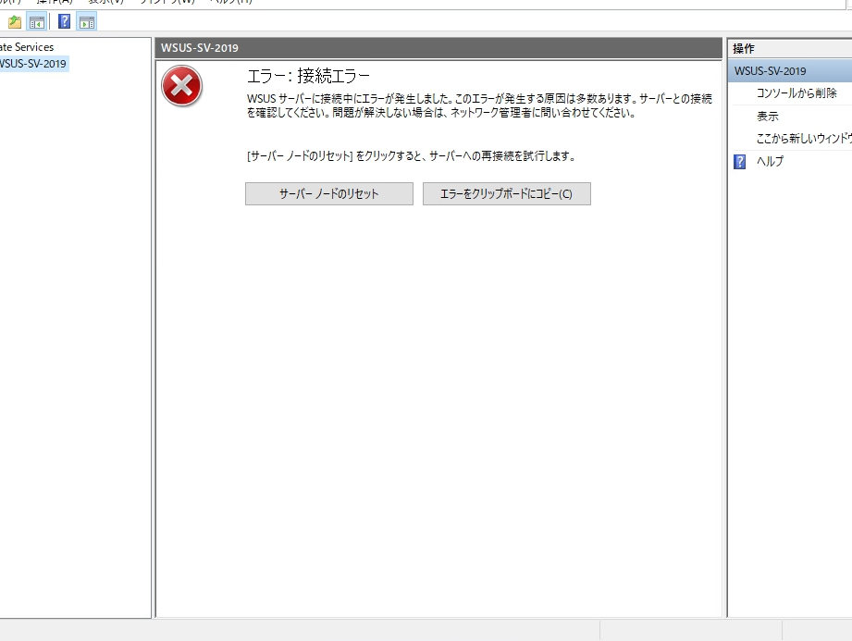This screenshot has height=641, width=852.
Task: Click the WSUS-SV-2019 header of the center pane
Action: point(438,48)
